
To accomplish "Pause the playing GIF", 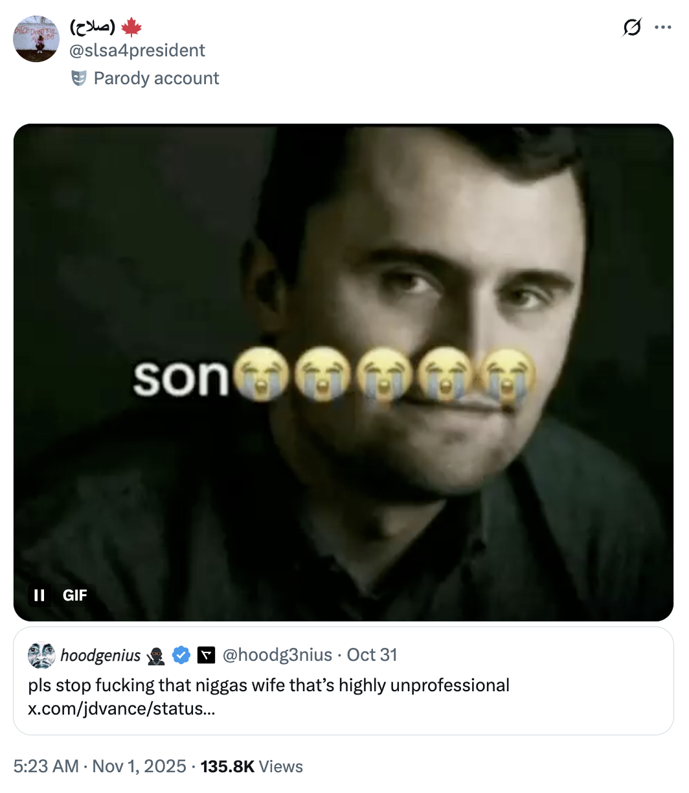I will click(x=39, y=595).
